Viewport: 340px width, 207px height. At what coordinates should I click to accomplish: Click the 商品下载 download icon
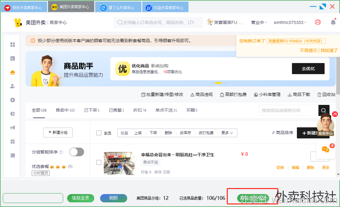coord(289,95)
